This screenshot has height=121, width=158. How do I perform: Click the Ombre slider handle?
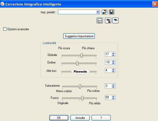(x=77, y=63)
